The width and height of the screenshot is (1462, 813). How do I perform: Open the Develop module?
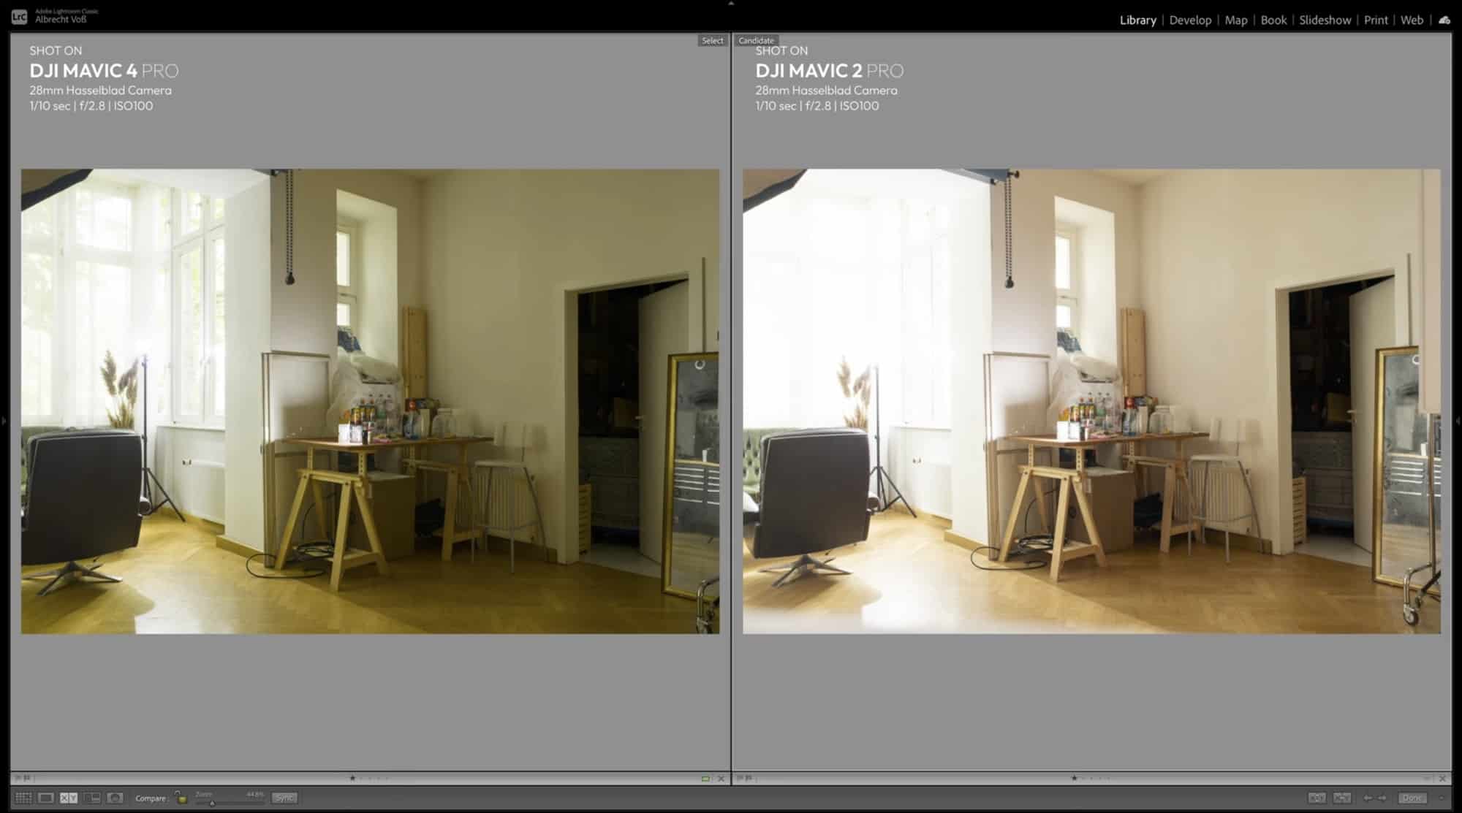(1190, 20)
